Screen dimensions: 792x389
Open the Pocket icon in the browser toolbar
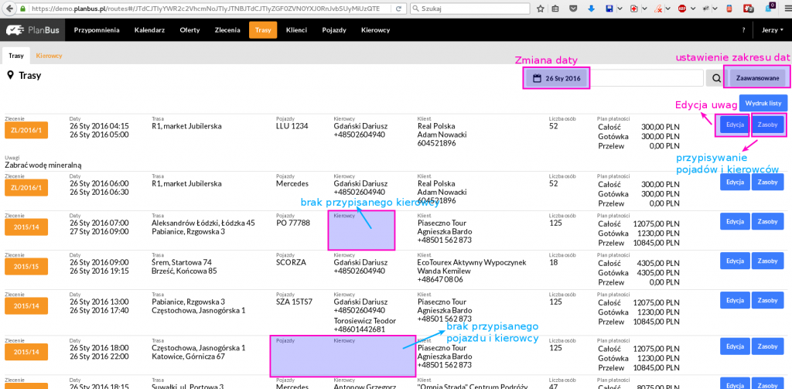(573, 9)
